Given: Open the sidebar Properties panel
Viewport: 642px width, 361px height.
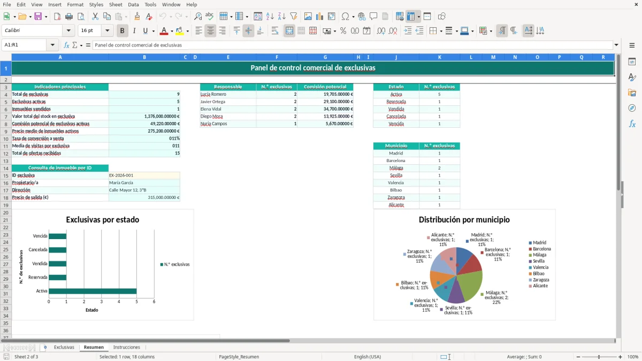Looking at the screenshot, I should pos(632,62).
